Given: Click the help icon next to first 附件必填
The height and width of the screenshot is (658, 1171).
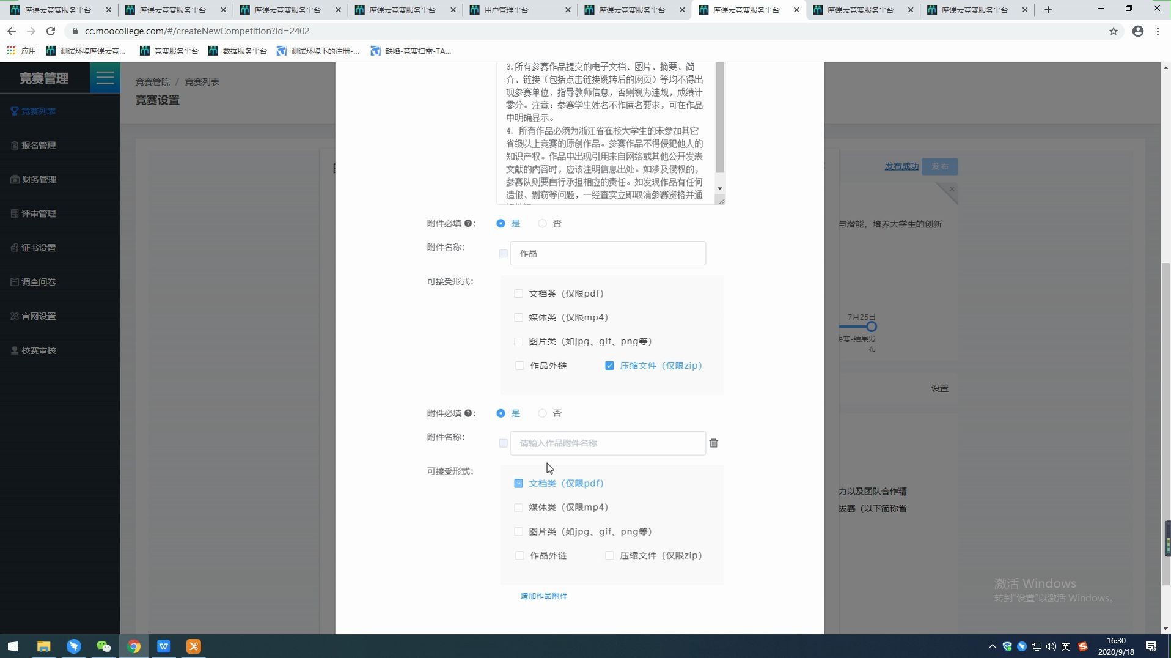Looking at the screenshot, I should point(468,223).
